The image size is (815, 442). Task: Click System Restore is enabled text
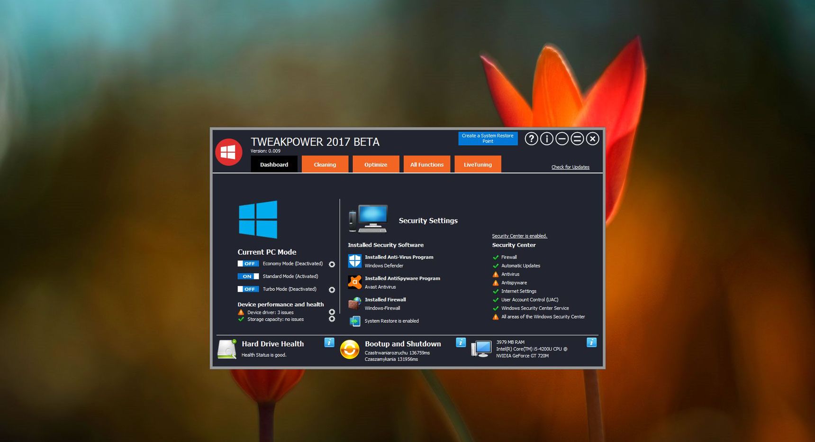(392, 321)
